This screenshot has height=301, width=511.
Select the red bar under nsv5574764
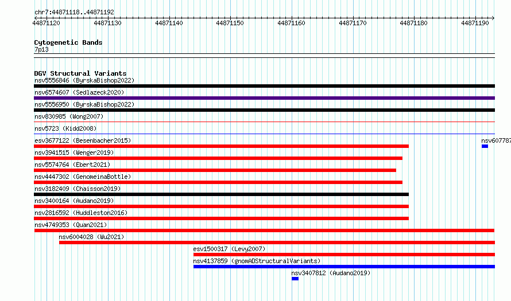click(x=215, y=170)
